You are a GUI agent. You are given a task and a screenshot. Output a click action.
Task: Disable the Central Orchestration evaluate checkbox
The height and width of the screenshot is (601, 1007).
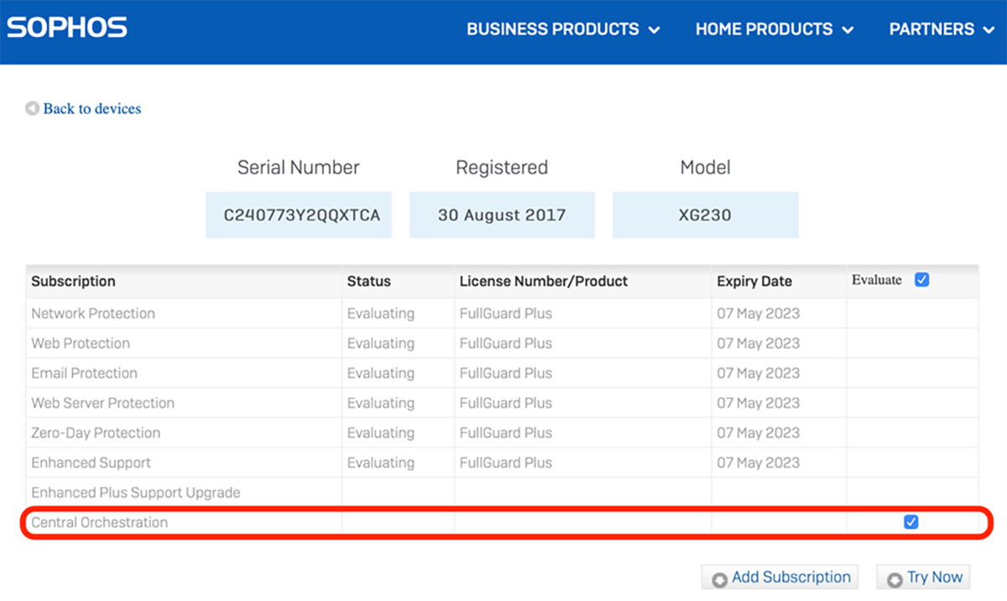tap(910, 521)
